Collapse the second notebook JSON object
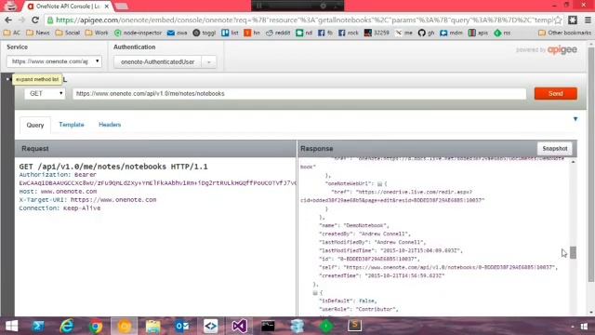The width and height of the screenshot is (595, 335). [315, 293]
